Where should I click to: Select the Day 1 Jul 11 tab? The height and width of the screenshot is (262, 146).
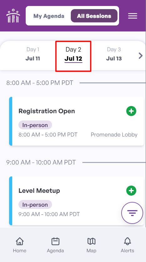pyautogui.click(x=33, y=54)
